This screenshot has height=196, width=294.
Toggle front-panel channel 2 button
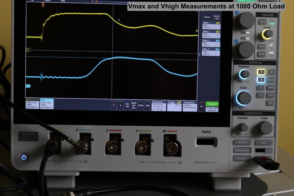[x=261, y=80]
